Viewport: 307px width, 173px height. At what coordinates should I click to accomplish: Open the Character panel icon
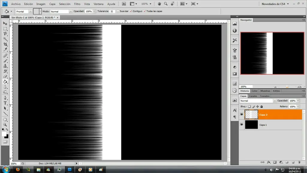coord(234,110)
